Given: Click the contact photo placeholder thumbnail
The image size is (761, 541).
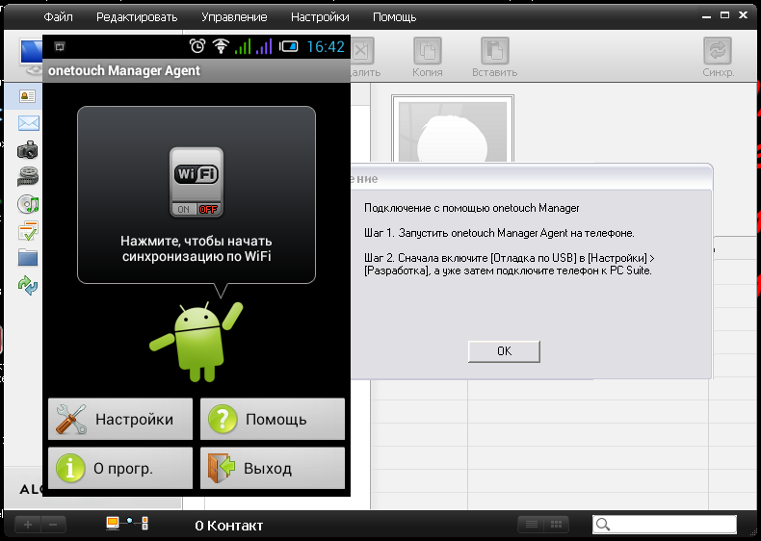Looking at the screenshot, I should point(453,129).
